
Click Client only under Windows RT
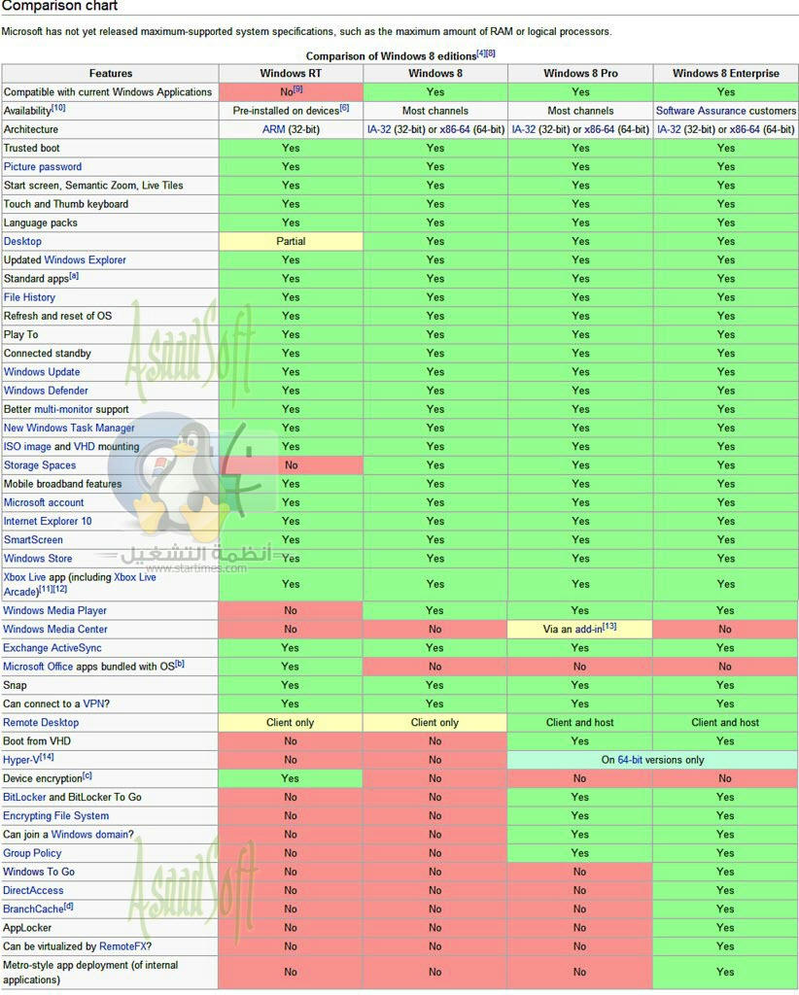290,723
